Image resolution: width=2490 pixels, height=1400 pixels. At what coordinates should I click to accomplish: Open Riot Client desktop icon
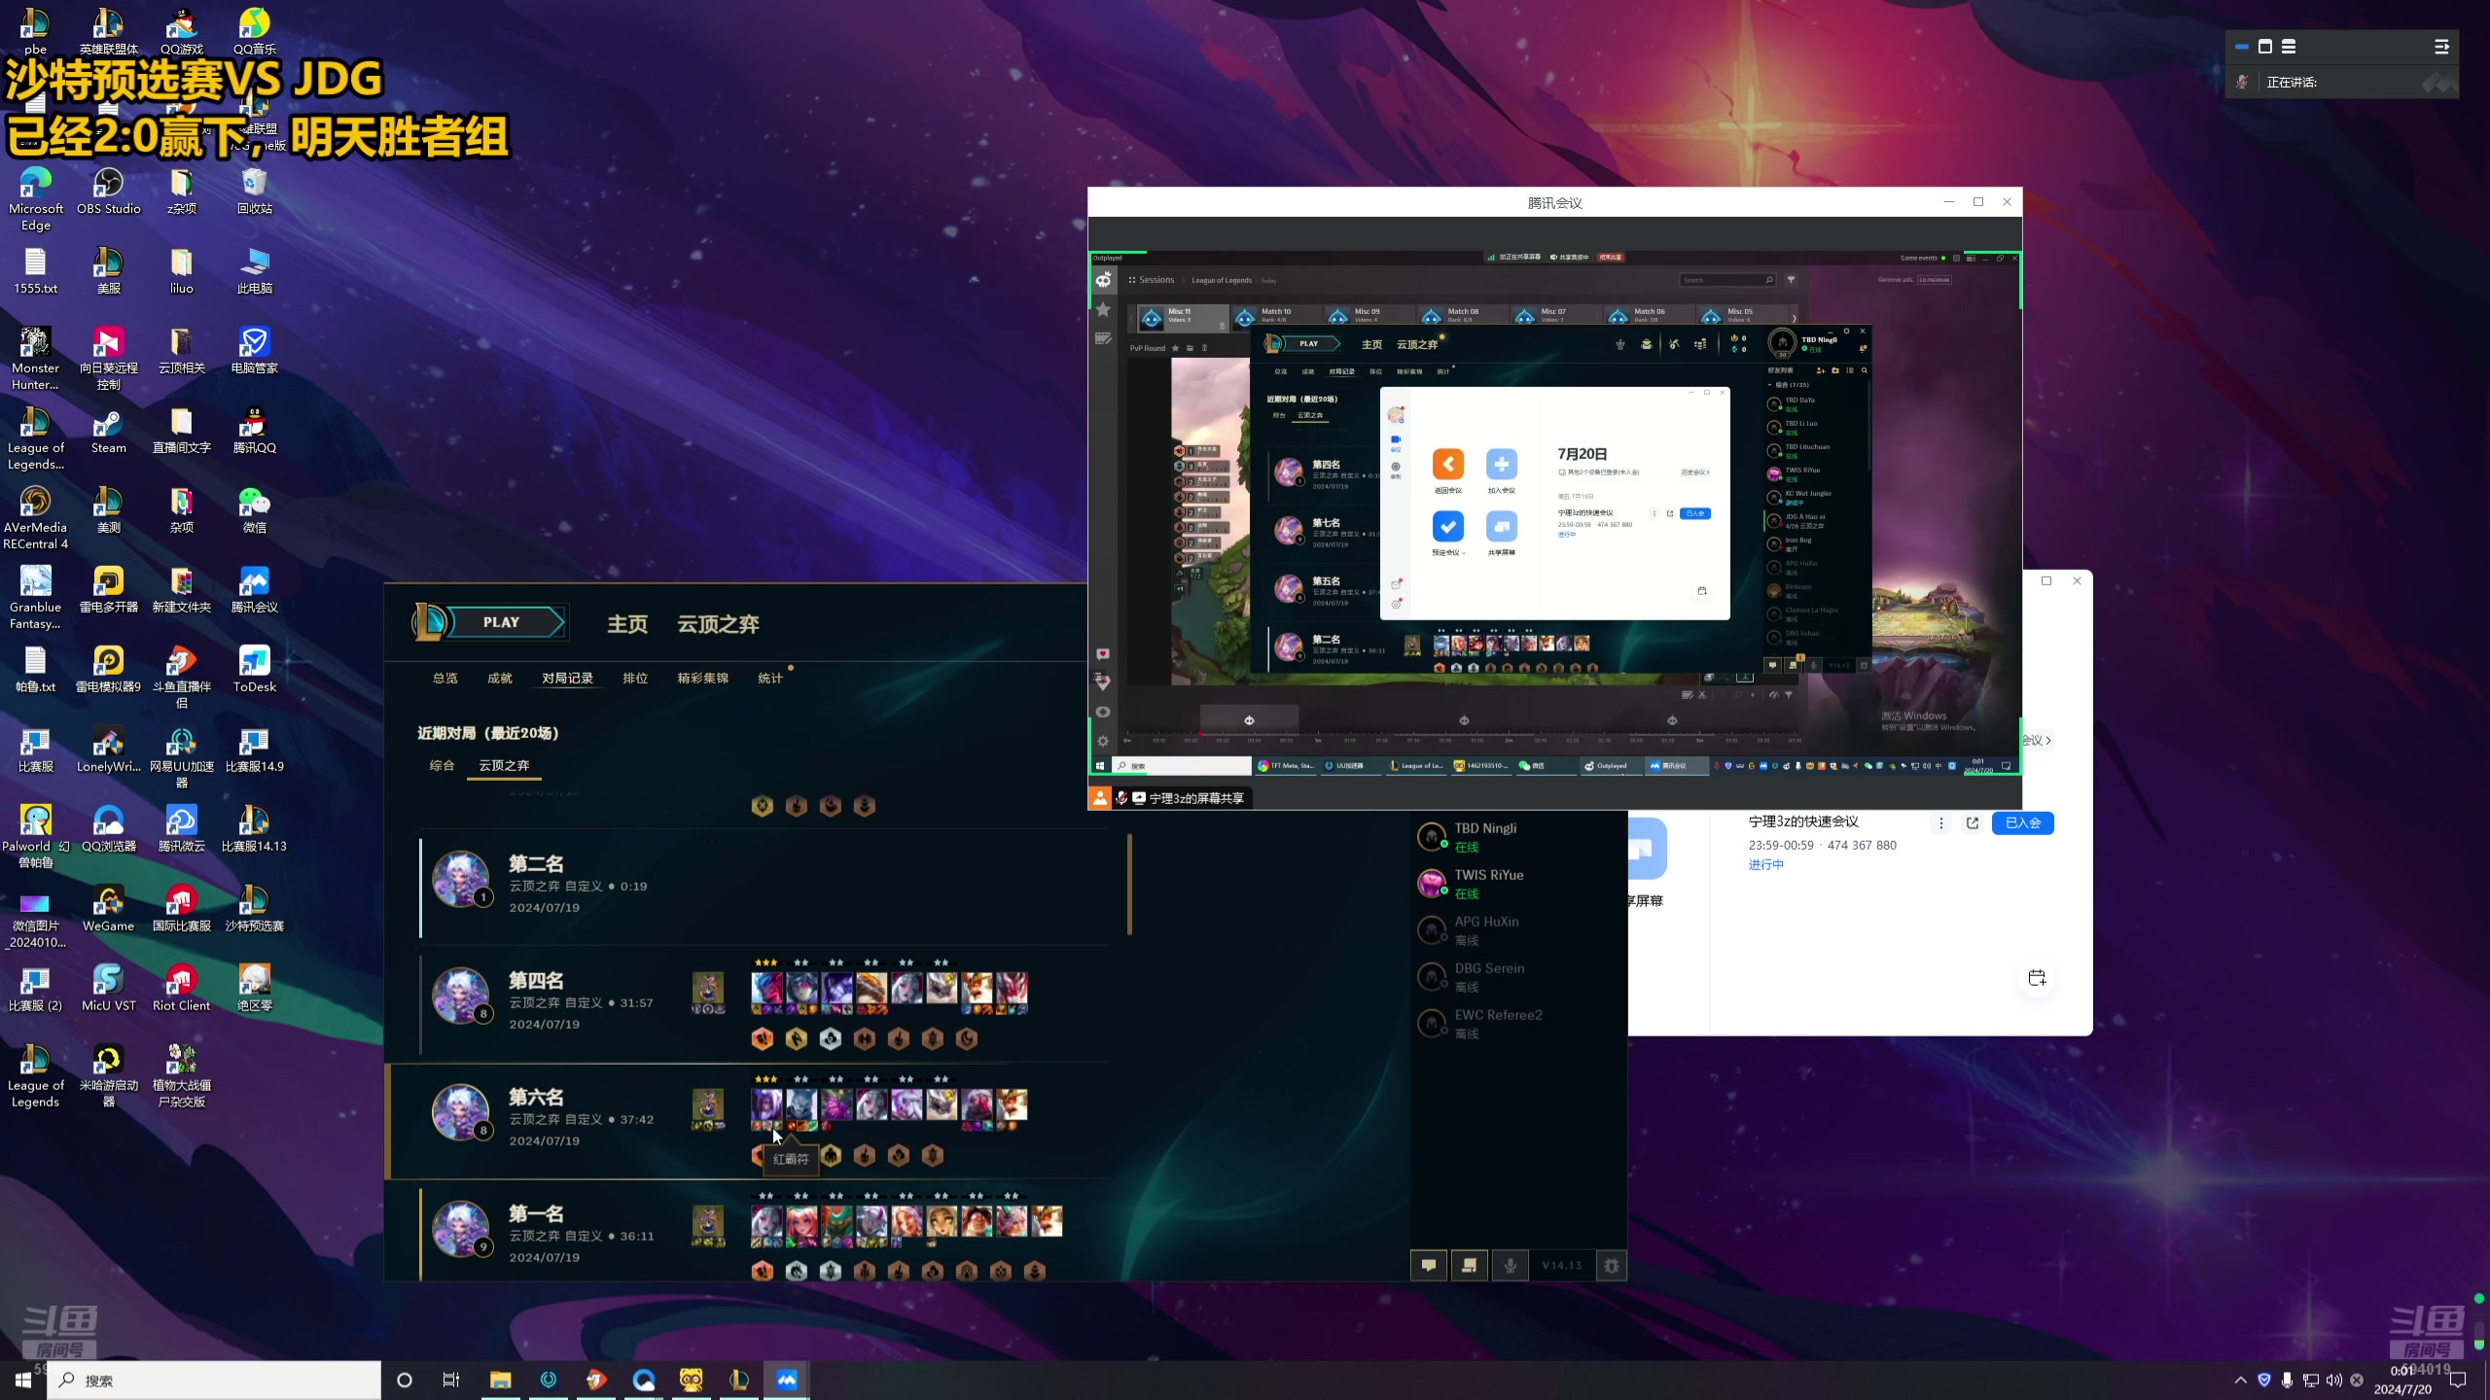181,987
